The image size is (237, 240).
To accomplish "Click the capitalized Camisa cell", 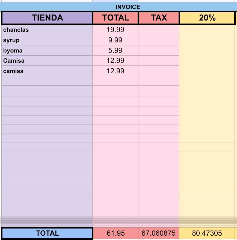I will click(x=47, y=60).
